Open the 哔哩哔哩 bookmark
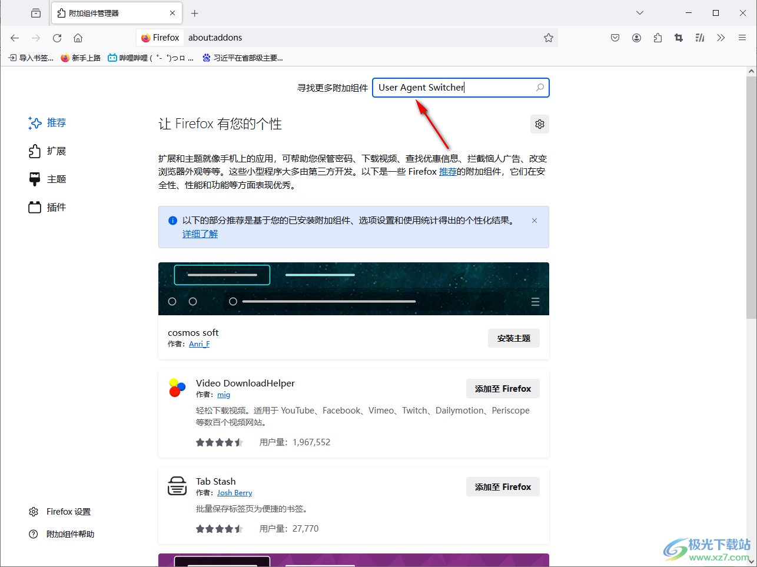Screen dimensions: 757x567 (151, 58)
